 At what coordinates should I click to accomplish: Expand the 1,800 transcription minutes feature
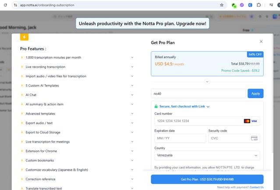click(x=132, y=57)
